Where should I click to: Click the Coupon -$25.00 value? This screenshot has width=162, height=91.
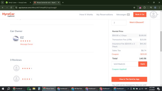tap(143, 54)
